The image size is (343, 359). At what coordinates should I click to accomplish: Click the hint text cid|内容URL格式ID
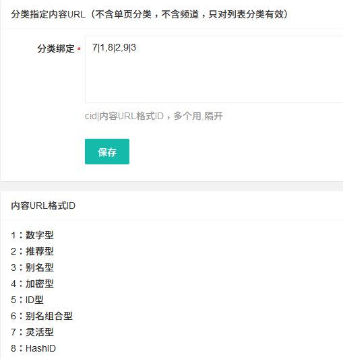tap(124, 116)
